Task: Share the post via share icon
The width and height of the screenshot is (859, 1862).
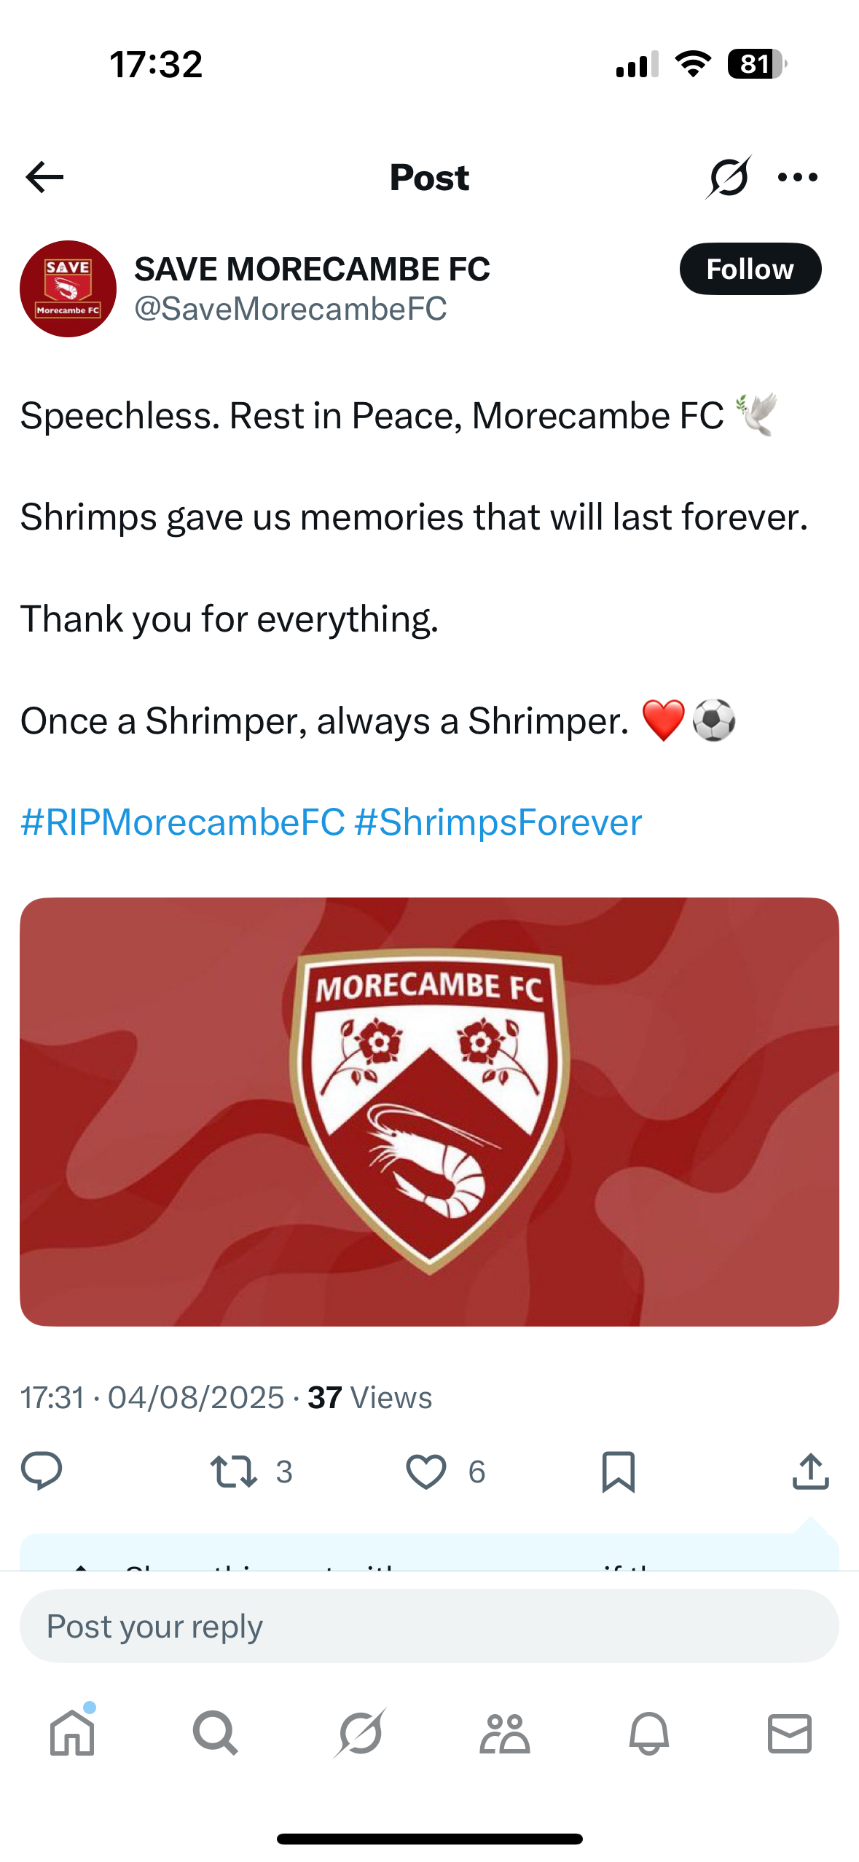Action: 810,1471
